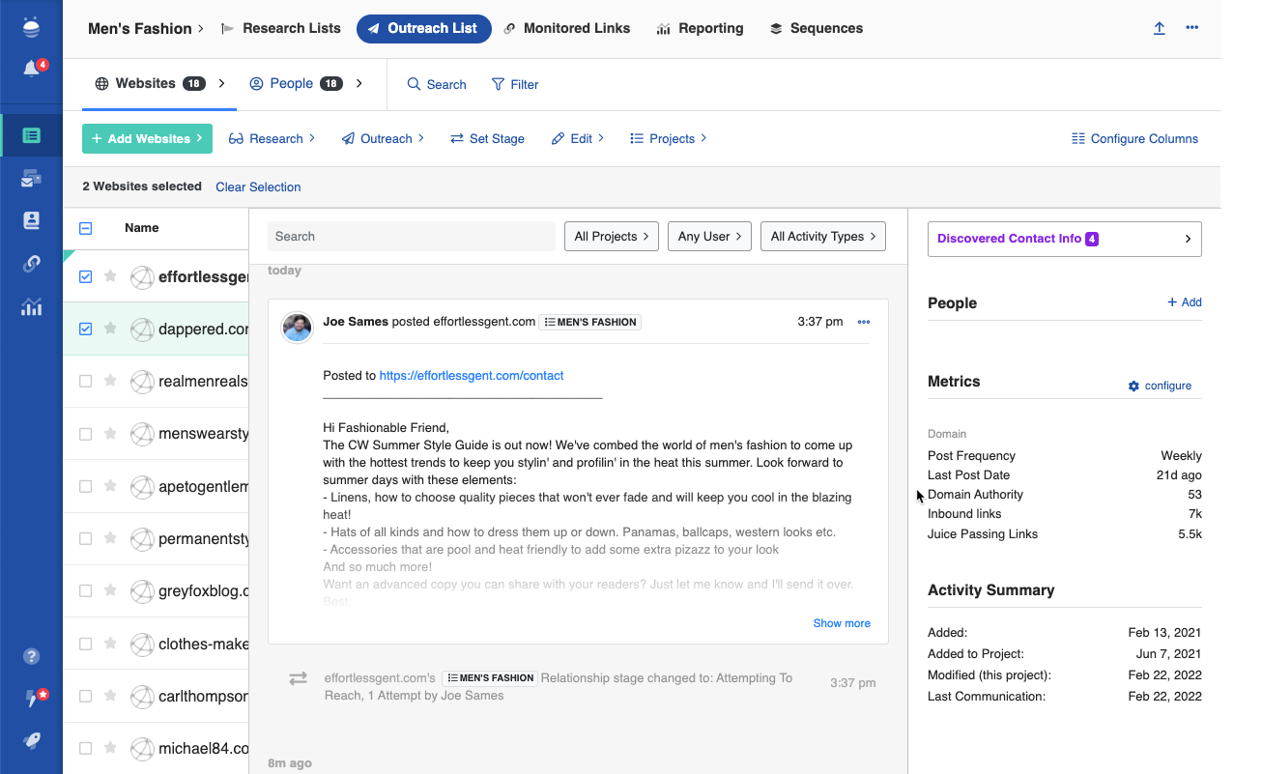Star the realmenrealstyle website row
The height and width of the screenshot is (774, 1262).
pos(110,381)
